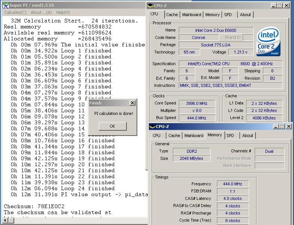Click the Super PI horizontal scrollbar left arrow
This screenshot has height=225, width=294.
pos(5,220)
